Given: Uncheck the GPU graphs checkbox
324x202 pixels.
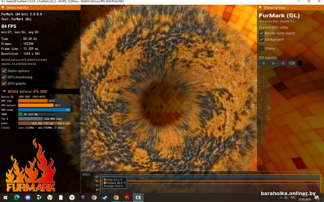Looking at the screenshot, I should click(4, 83).
